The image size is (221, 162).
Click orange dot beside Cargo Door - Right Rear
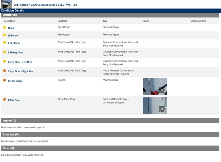4,71
